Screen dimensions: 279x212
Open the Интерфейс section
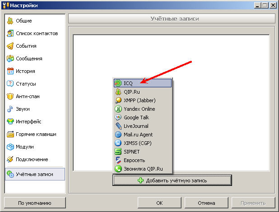(x=35, y=122)
